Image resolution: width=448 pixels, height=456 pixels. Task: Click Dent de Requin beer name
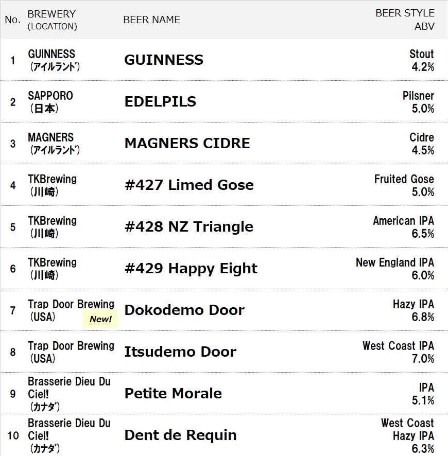[180, 435]
